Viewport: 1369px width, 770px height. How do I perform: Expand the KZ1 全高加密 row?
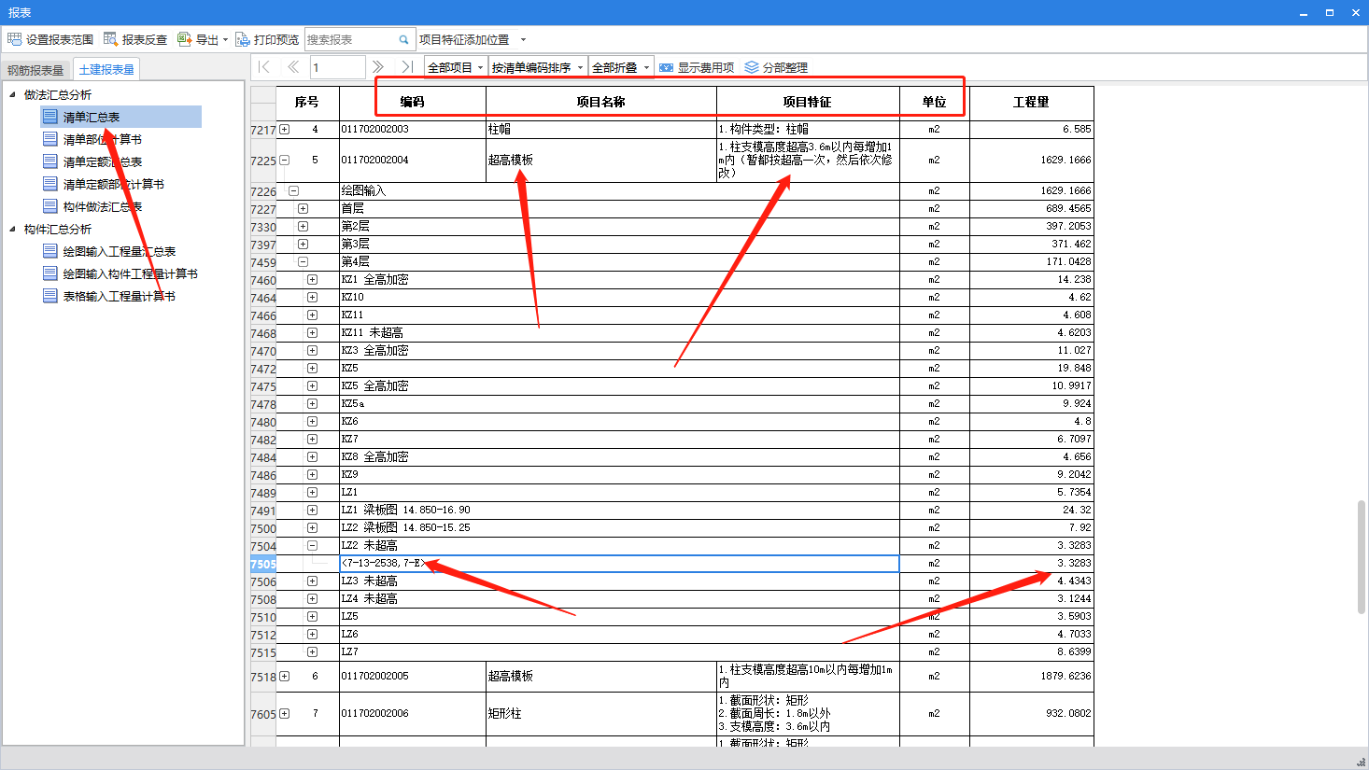pos(312,279)
